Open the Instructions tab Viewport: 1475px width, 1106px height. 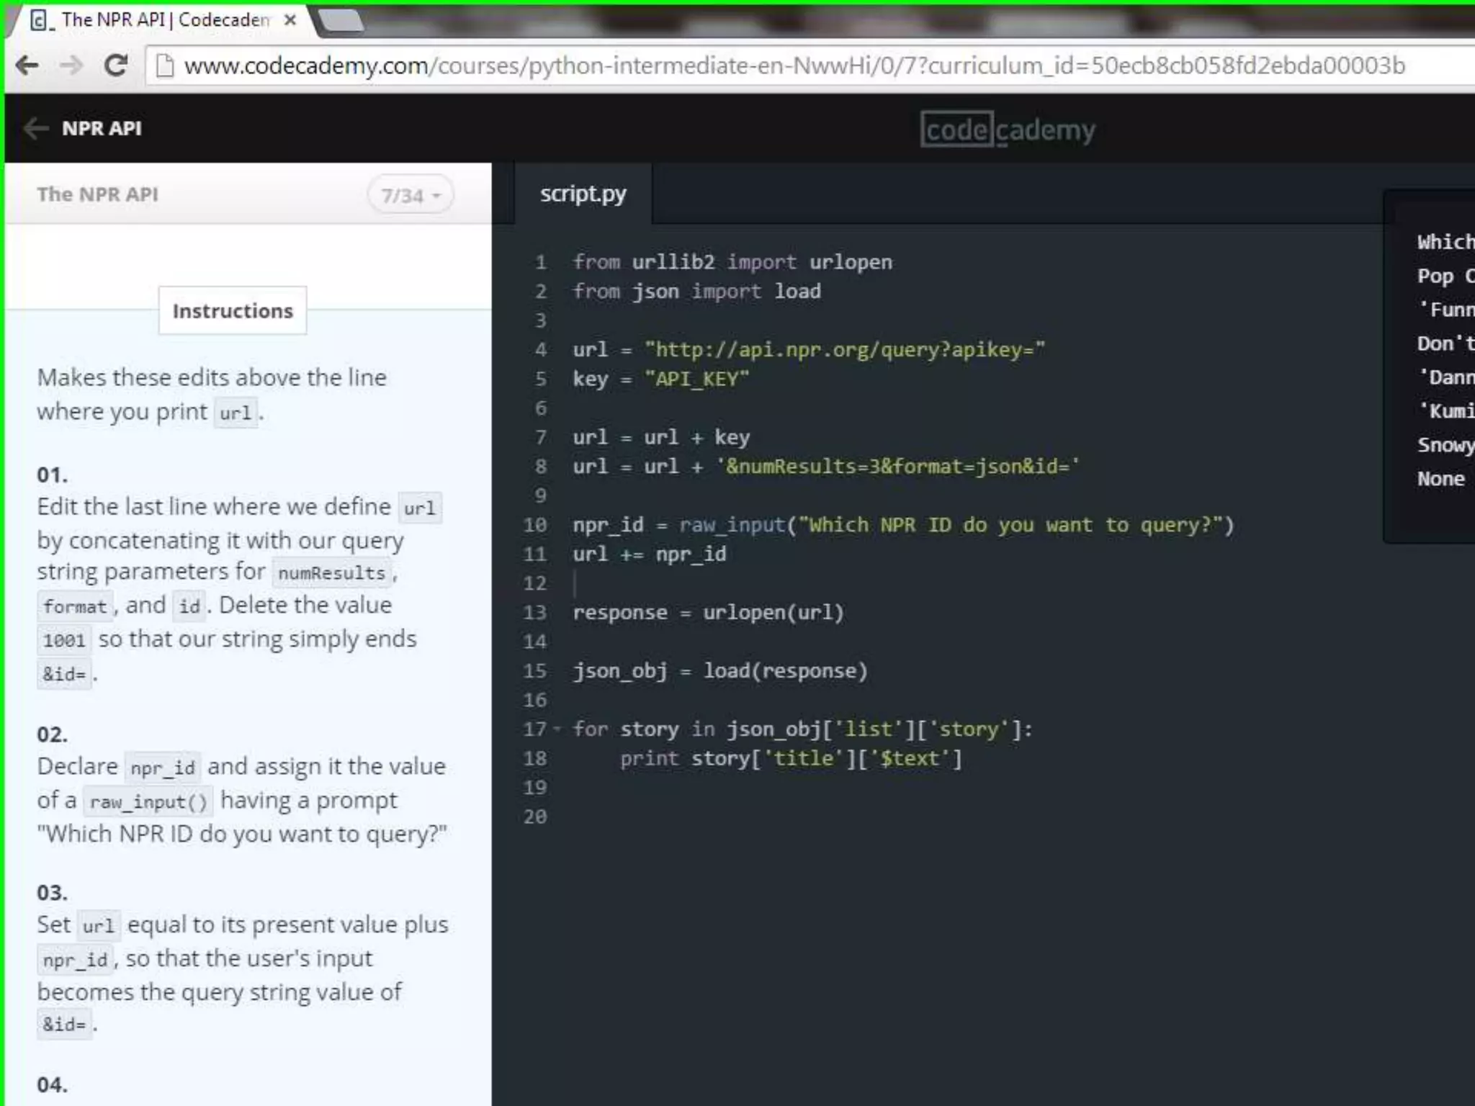click(x=233, y=310)
